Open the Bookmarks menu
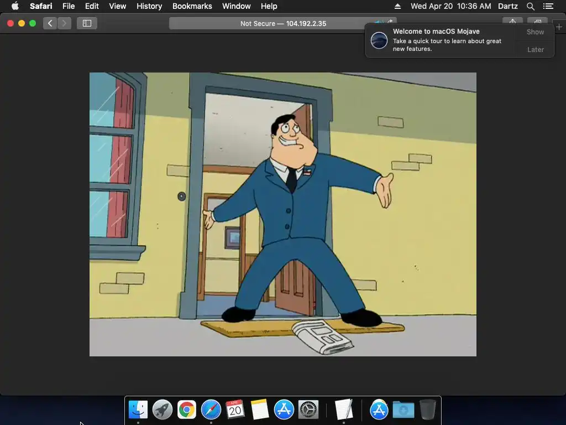 click(x=192, y=6)
